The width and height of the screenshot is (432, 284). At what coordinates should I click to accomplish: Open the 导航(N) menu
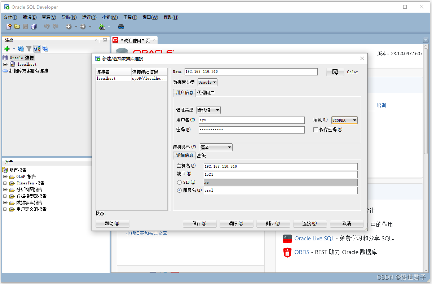pos(69,17)
